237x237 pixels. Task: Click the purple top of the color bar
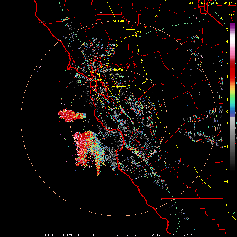tap(233, 26)
